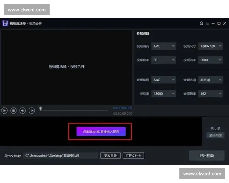Click the 采样率 label
The width and height of the screenshot is (229, 183).
coord(144,94)
